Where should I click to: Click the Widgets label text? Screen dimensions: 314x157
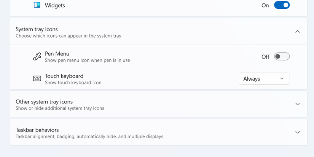tap(55, 6)
